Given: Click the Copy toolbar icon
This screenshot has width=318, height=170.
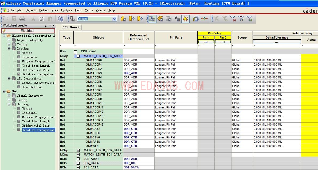Looking at the screenshot, I should coord(42,19).
